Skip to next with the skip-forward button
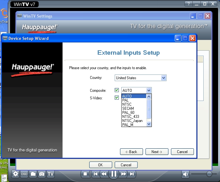The image size is (220, 182). [x=132, y=174]
